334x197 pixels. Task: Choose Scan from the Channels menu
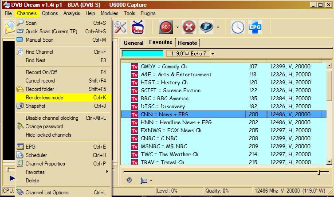63,23
